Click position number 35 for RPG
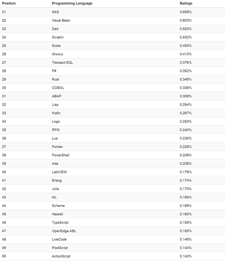225x261 pixels. point(4,130)
